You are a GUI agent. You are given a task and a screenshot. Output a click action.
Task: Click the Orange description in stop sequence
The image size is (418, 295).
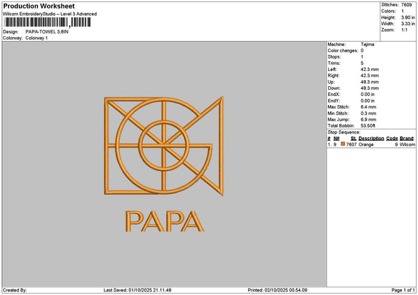pos(366,145)
